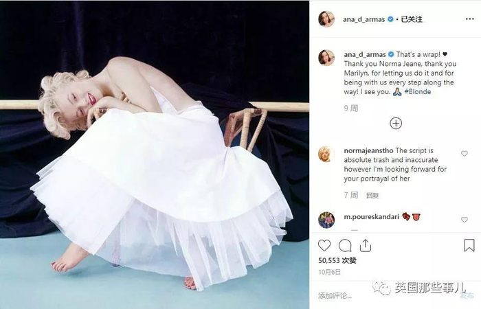Screen dimensions: 481x309
Task: View the list of 50,553 likes
Action: click(337, 260)
